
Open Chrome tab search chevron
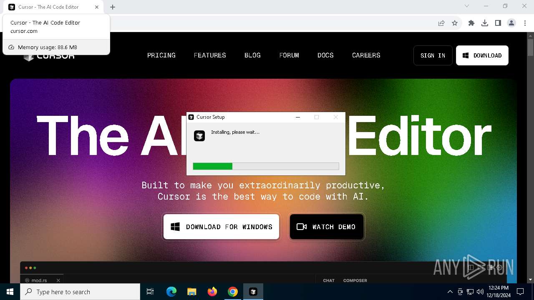[x=467, y=6]
